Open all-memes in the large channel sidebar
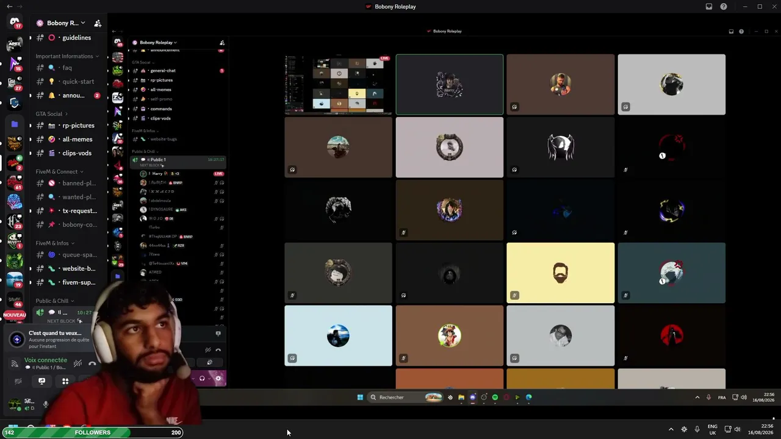The width and height of the screenshot is (781, 439). (68, 140)
